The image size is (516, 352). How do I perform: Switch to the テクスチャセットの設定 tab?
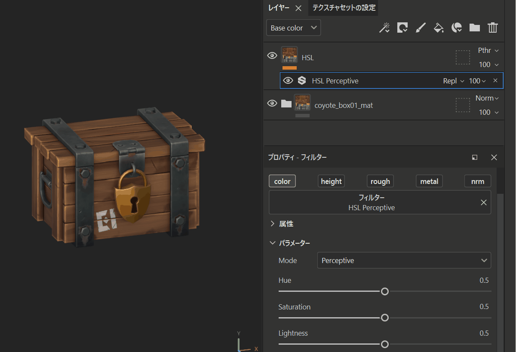[x=344, y=8]
